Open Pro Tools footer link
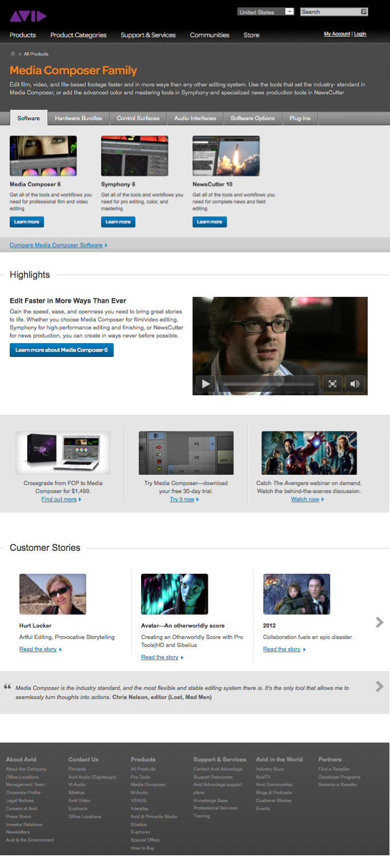Image resolution: width=390 pixels, height=857 pixels. click(x=140, y=777)
